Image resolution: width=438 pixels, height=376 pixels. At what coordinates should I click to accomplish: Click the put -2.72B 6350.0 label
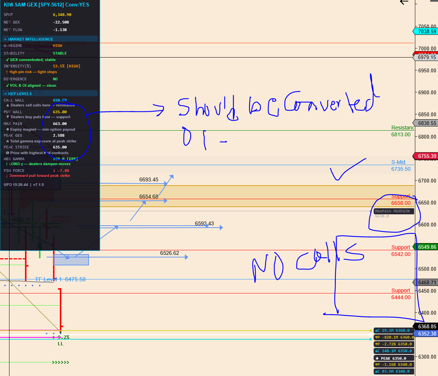point(393,344)
